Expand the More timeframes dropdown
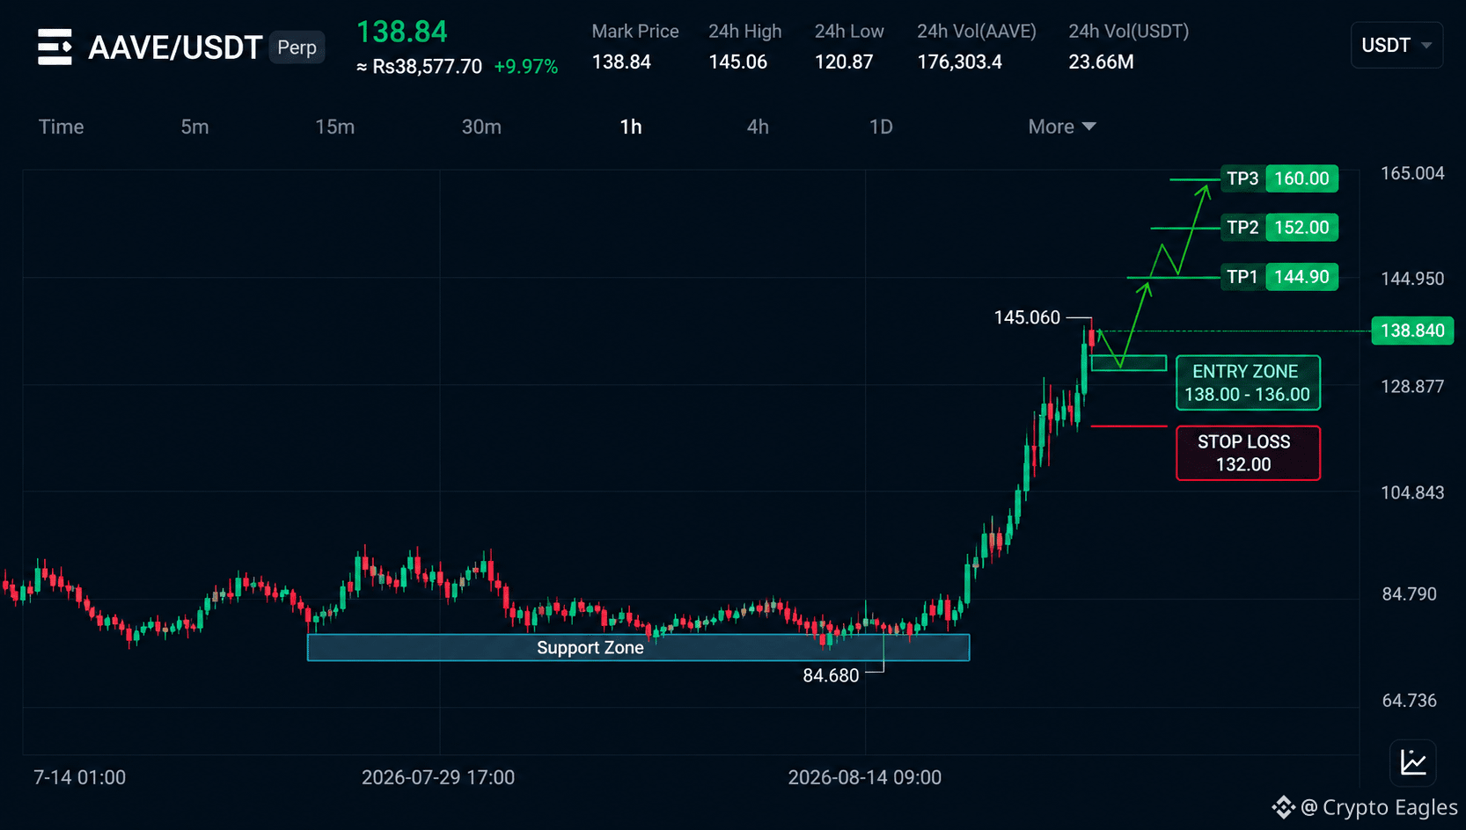 (x=1062, y=127)
